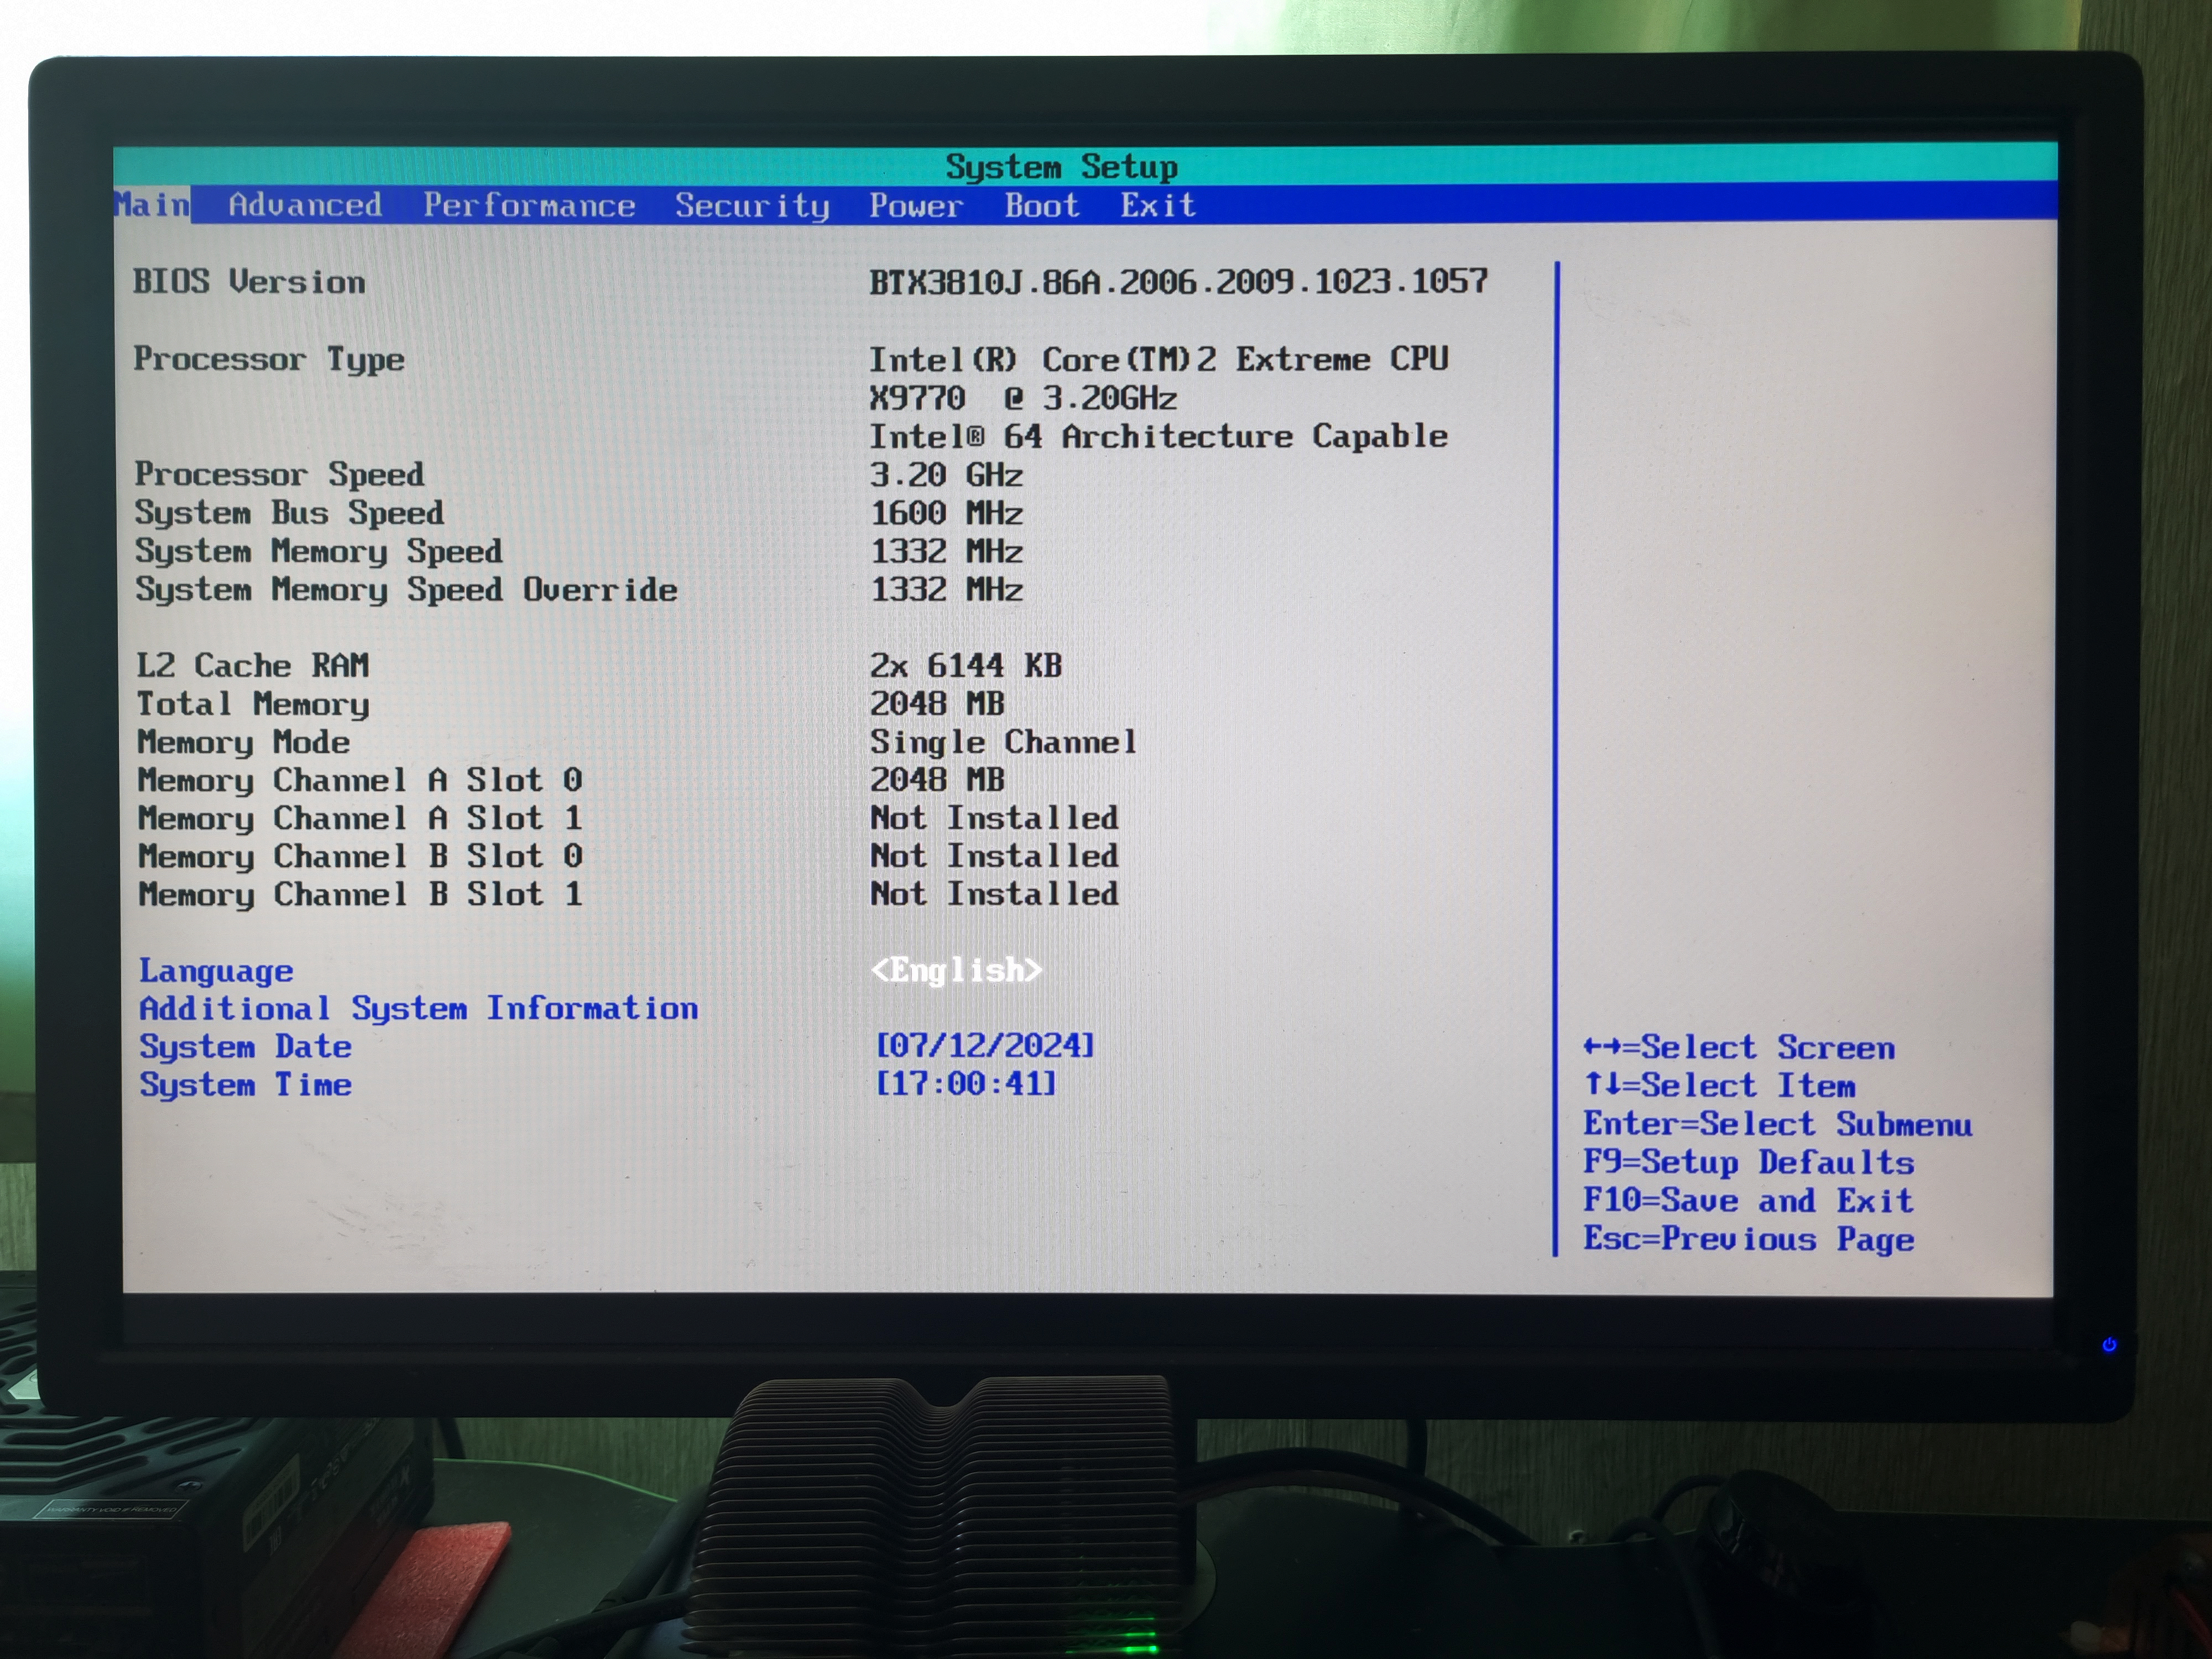Select the System Date label
Viewport: 2212px width, 1659px height.
point(245,1047)
